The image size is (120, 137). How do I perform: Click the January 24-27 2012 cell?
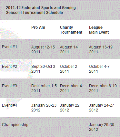click(x=102, y=108)
